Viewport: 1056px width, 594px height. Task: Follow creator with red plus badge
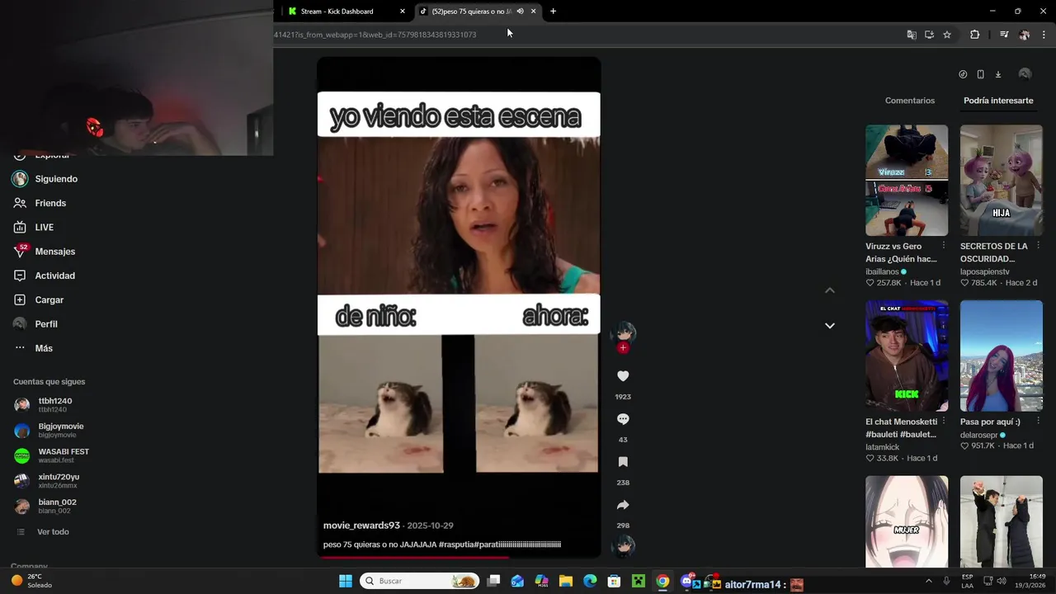[623, 348]
